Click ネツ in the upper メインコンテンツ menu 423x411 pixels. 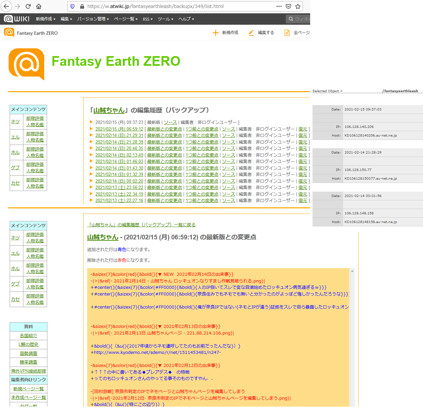click(x=15, y=122)
